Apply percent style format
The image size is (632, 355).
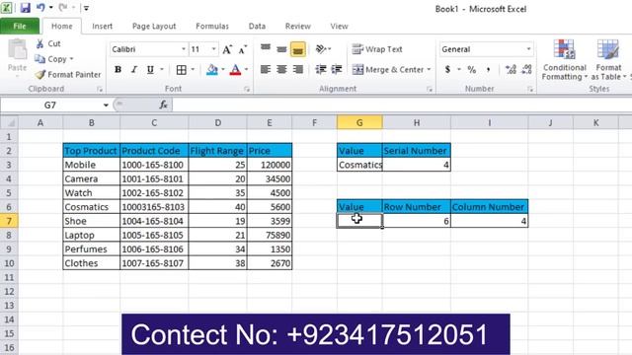click(x=472, y=70)
